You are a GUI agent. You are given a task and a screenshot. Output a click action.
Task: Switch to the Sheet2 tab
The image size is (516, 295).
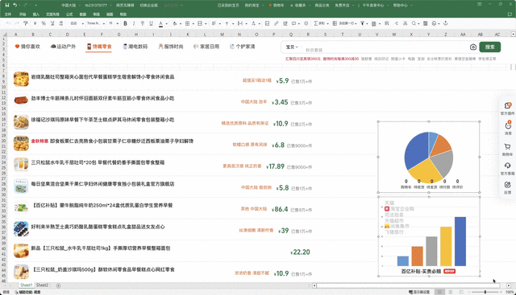pyautogui.click(x=42, y=285)
